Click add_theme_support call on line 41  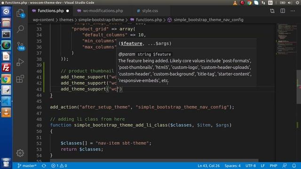pos(83,77)
